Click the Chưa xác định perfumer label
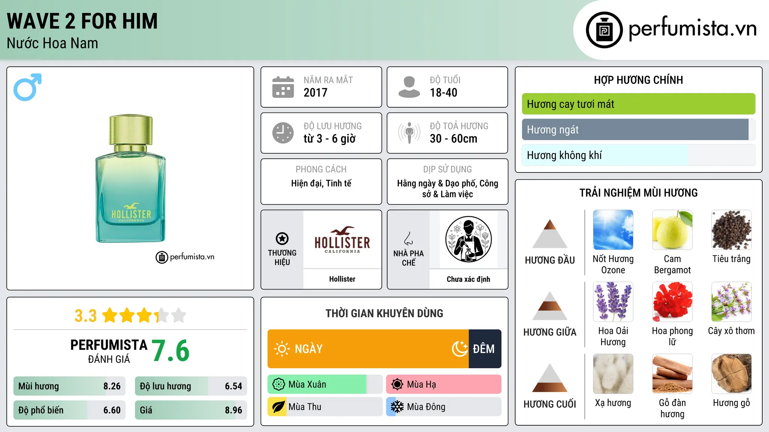 click(468, 279)
